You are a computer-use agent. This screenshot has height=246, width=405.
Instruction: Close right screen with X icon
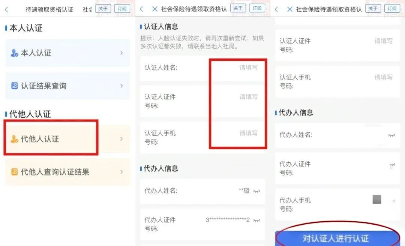[x=290, y=9]
